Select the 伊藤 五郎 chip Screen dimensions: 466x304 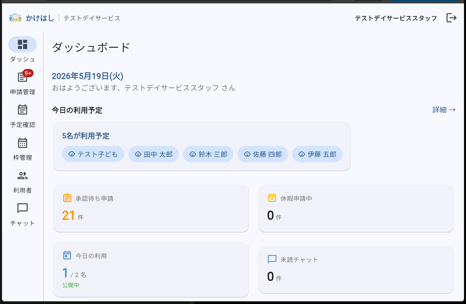point(317,154)
